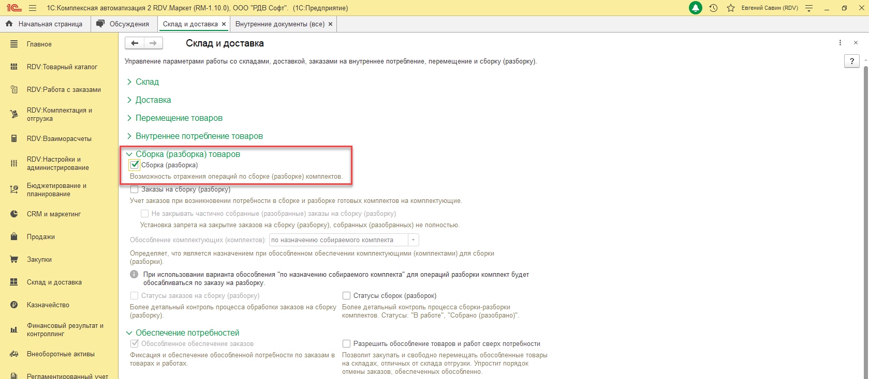The image size is (869, 379).
Task: Show the history clock icon
Action: click(x=713, y=8)
